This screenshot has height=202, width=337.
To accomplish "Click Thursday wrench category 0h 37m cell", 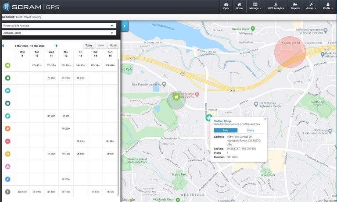I will click(x=66, y=179).
